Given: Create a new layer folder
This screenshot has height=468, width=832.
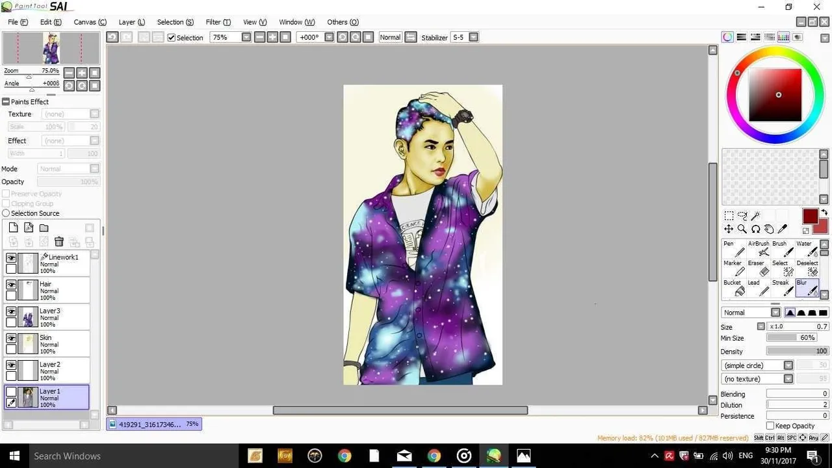Looking at the screenshot, I should coord(44,227).
